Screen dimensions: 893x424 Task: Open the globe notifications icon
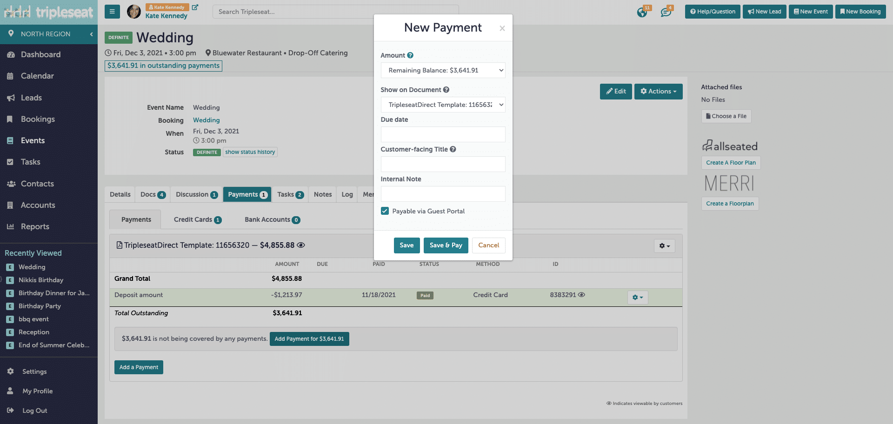(x=642, y=12)
